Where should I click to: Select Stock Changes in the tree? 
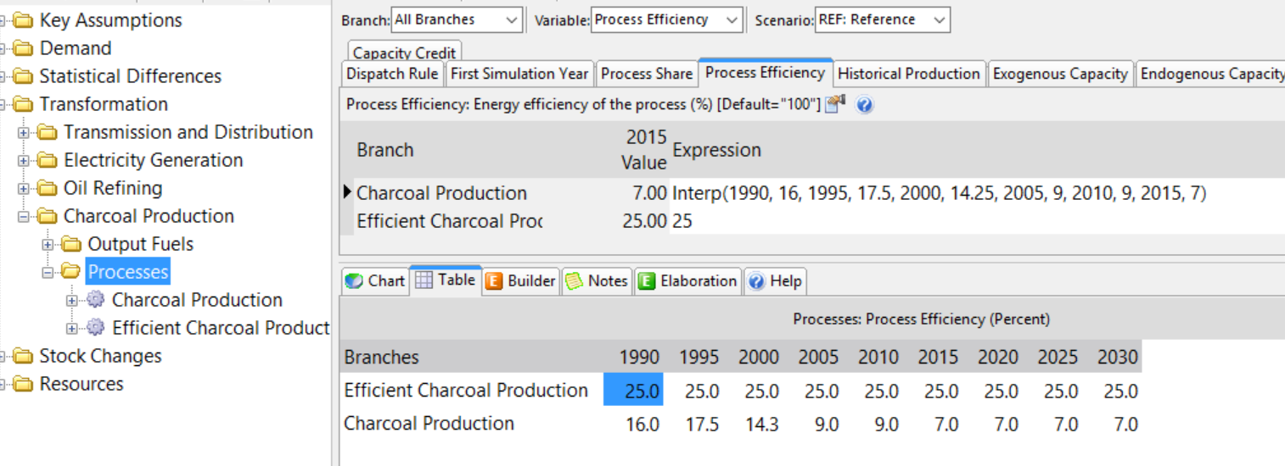tap(100, 356)
